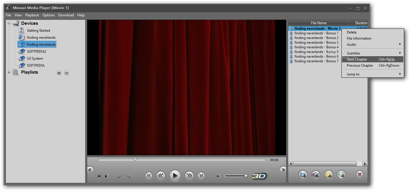The height and width of the screenshot is (191, 410).
Task: Click the Playlists header icon
Action: tap(15, 72)
